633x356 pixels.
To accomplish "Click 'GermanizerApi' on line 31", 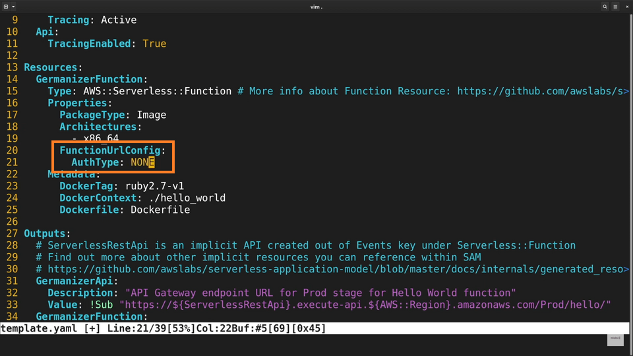I will click(x=75, y=281).
